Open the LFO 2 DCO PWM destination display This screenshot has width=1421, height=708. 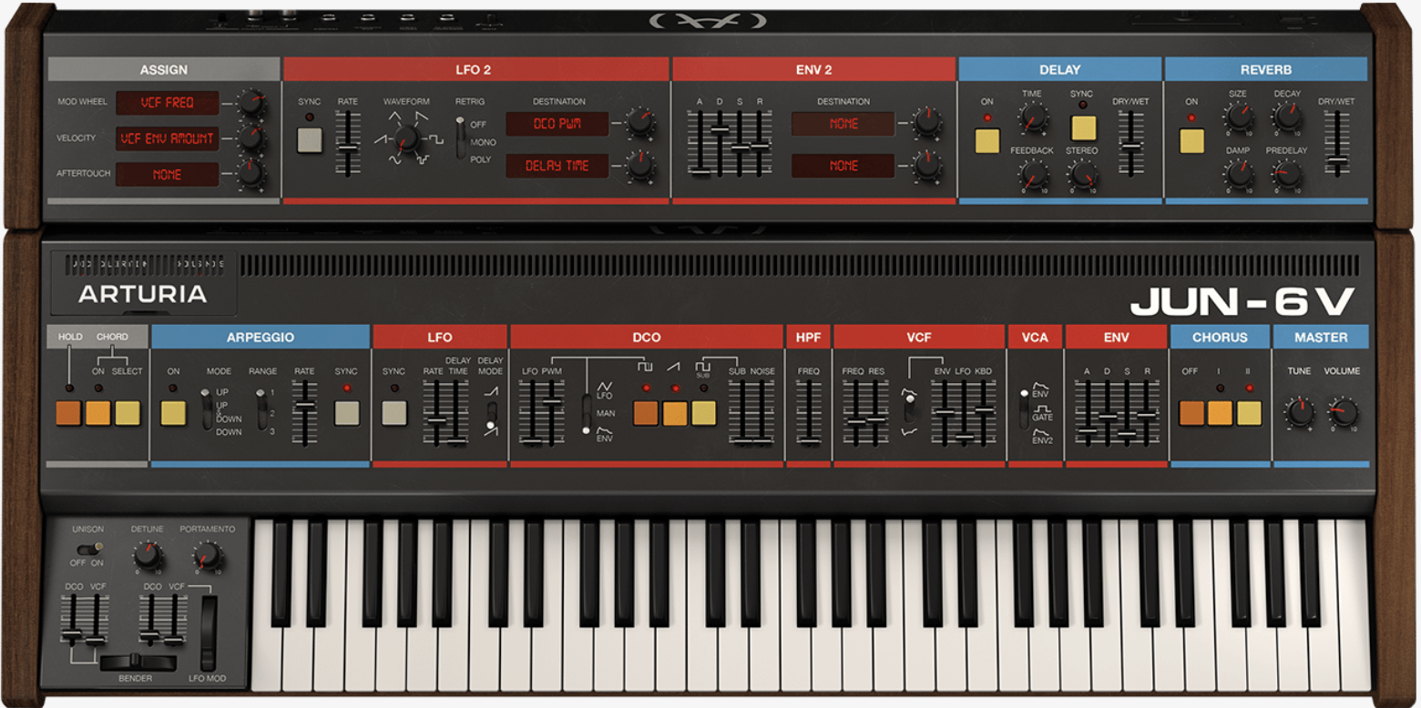pyautogui.click(x=557, y=125)
